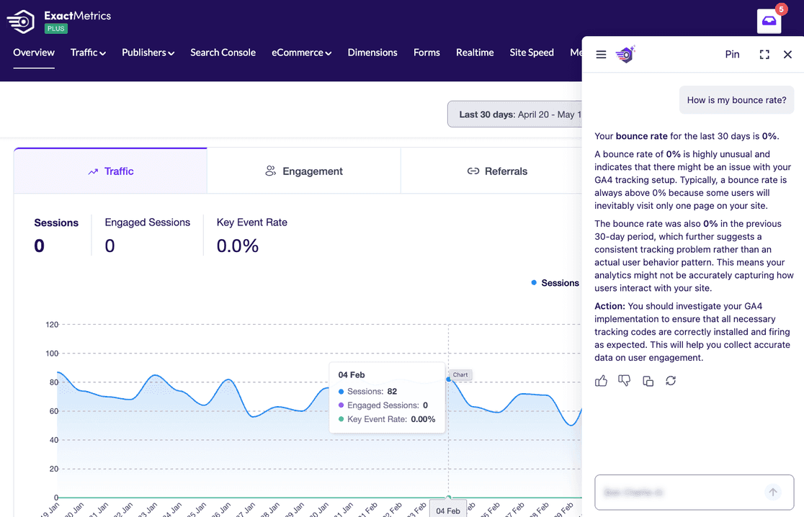Close the AI chat panel
This screenshot has height=517, width=804.
(787, 54)
